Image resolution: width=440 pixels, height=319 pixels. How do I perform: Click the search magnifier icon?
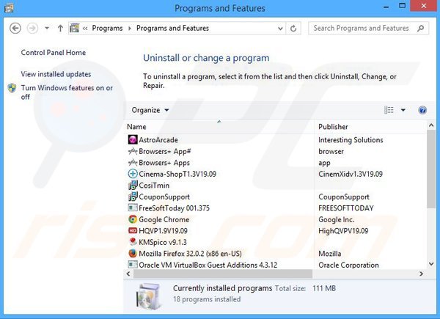coord(420,28)
